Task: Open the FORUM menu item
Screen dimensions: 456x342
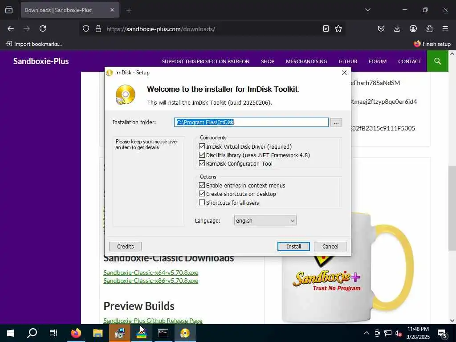Action: coord(378,61)
